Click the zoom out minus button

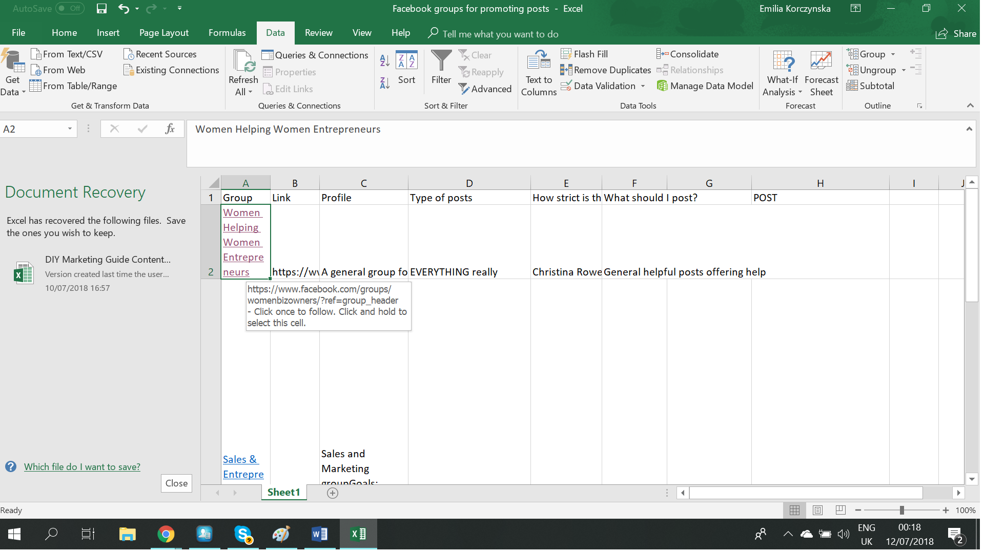[858, 511]
